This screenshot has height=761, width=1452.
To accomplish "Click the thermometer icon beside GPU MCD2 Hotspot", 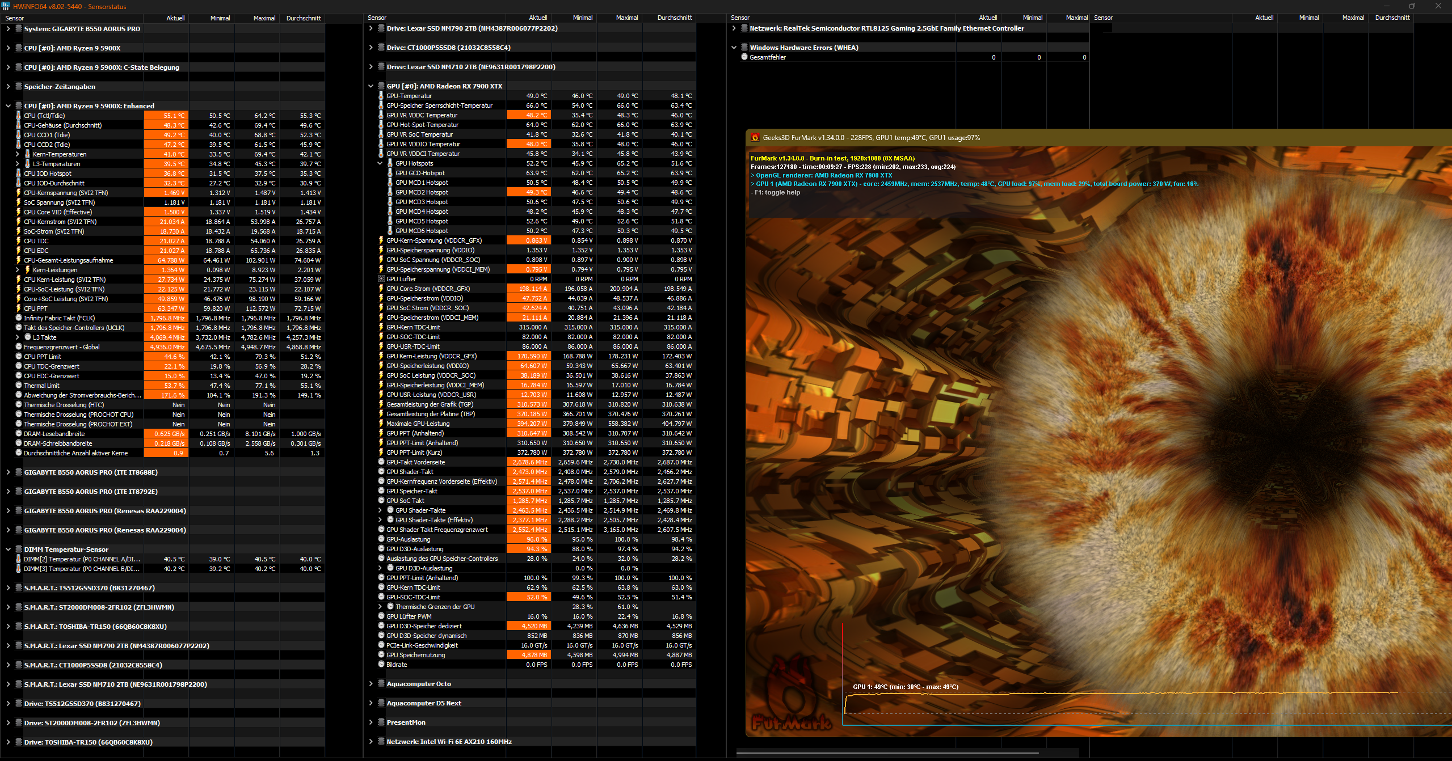I will click(x=390, y=192).
